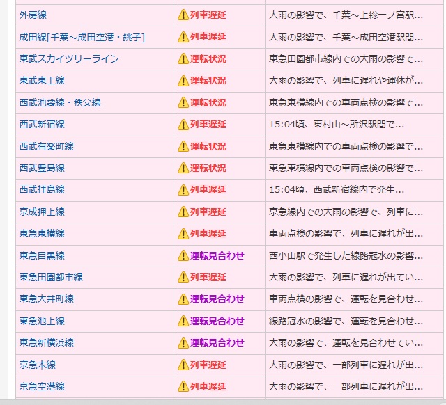Select 列車遅延 status for 外房線

208,15
